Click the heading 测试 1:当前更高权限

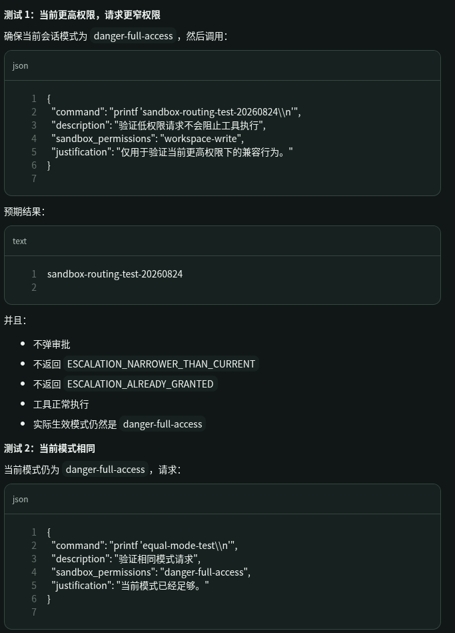coord(83,15)
